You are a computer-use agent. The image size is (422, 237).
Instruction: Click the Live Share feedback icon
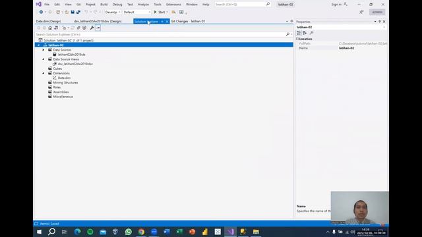(x=361, y=12)
